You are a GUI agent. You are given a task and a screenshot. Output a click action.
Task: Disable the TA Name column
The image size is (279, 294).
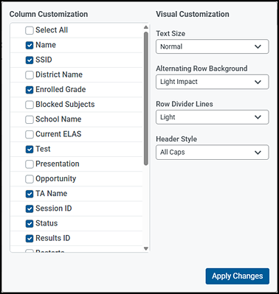pyautogui.click(x=30, y=194)
